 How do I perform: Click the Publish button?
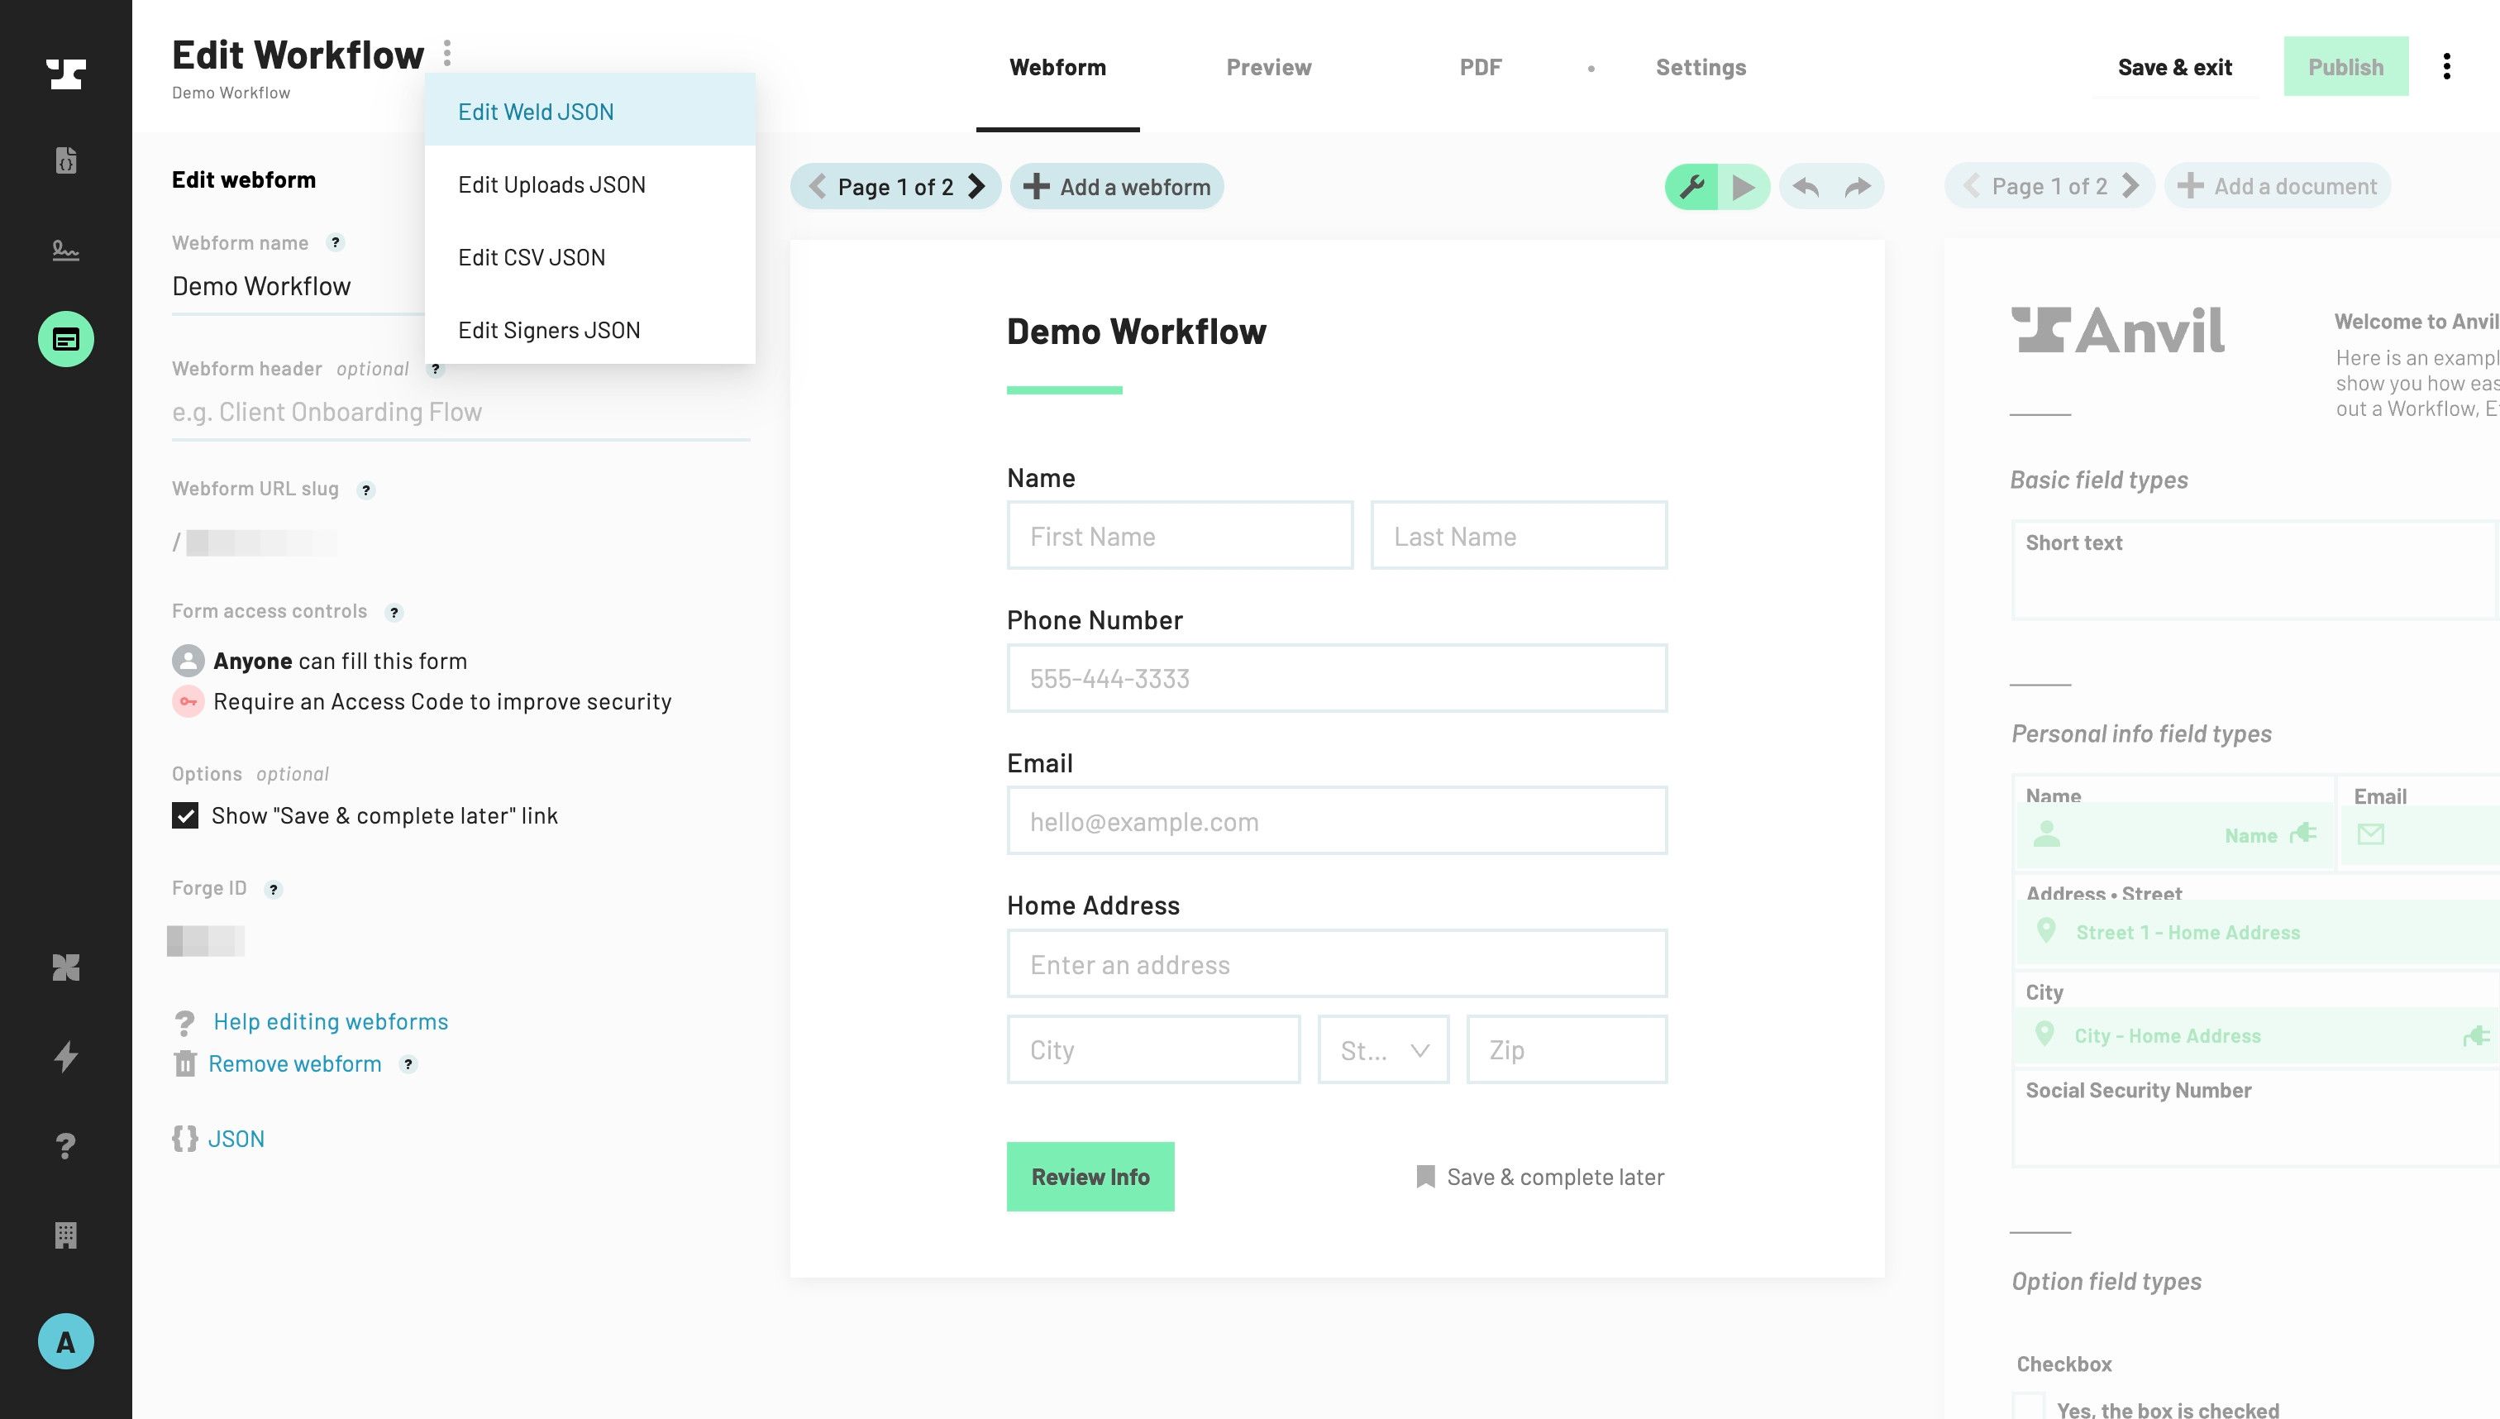coord(2346,67)
